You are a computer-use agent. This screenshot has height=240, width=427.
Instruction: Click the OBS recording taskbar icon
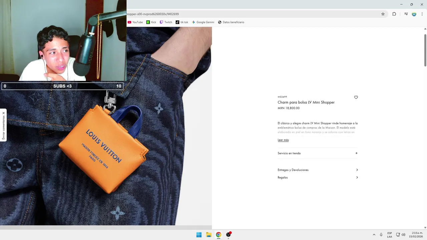[x=229, y=235]
